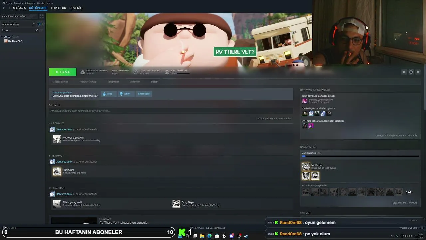The image size is (426, 240).
Task: Open Microsoft Store from the taskbar
Action: coord(217,236)
